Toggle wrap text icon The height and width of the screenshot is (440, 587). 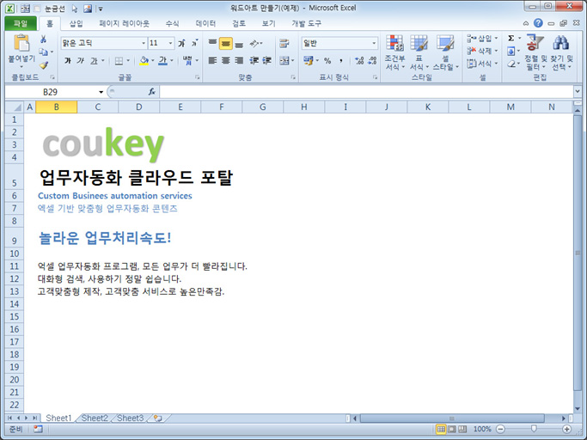pos(284,44)
